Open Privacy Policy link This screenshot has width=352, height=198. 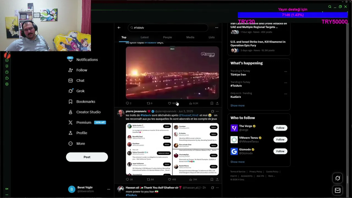256,172
